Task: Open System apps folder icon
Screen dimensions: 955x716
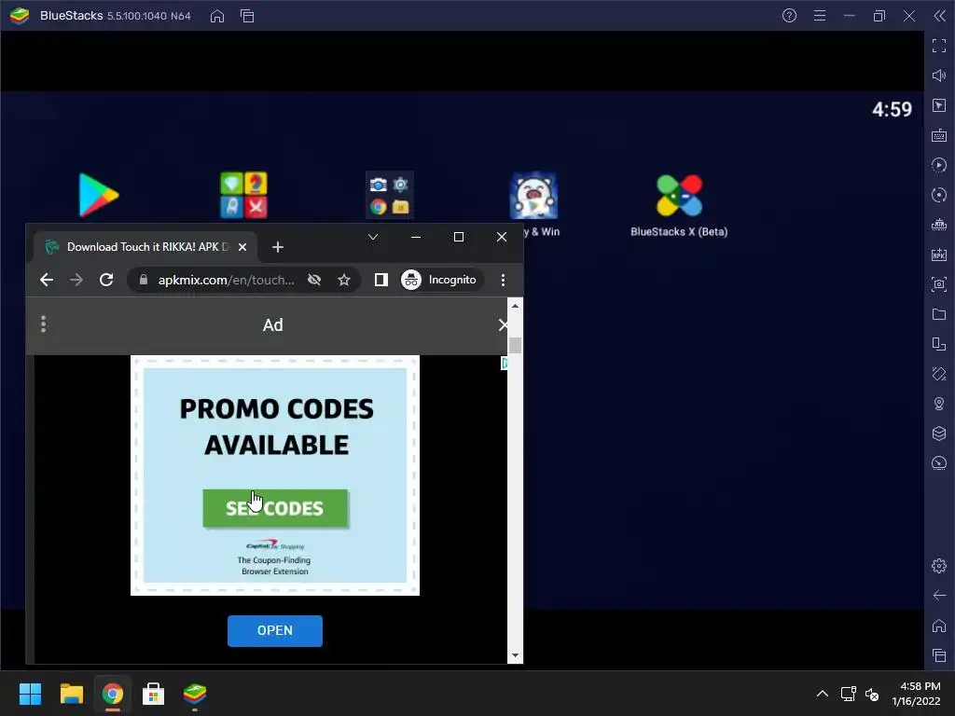Action: (x=389, y=195)
